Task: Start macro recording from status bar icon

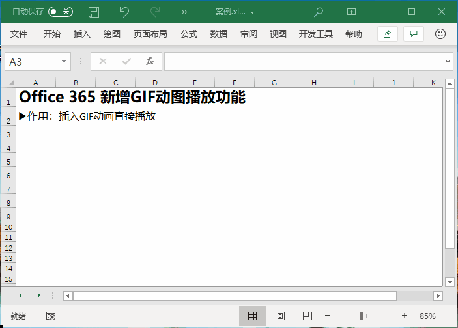Action: click(51, 316)
